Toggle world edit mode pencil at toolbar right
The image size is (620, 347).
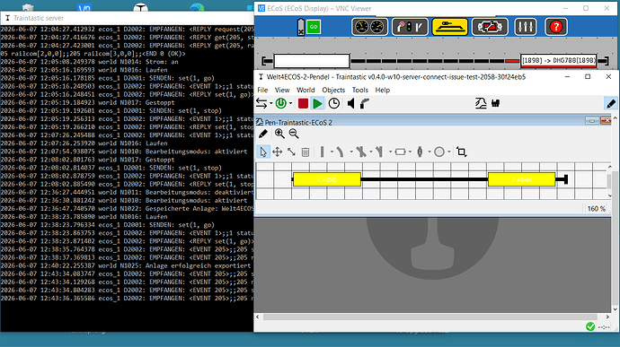tap(611, 103)
